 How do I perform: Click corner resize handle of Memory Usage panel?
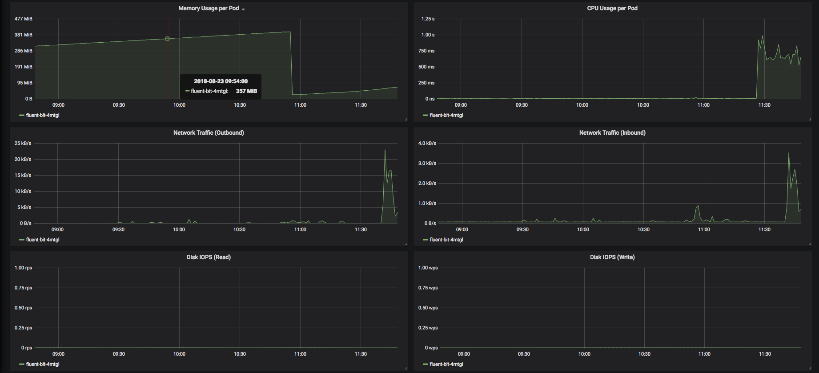click(x=406, y=120)
